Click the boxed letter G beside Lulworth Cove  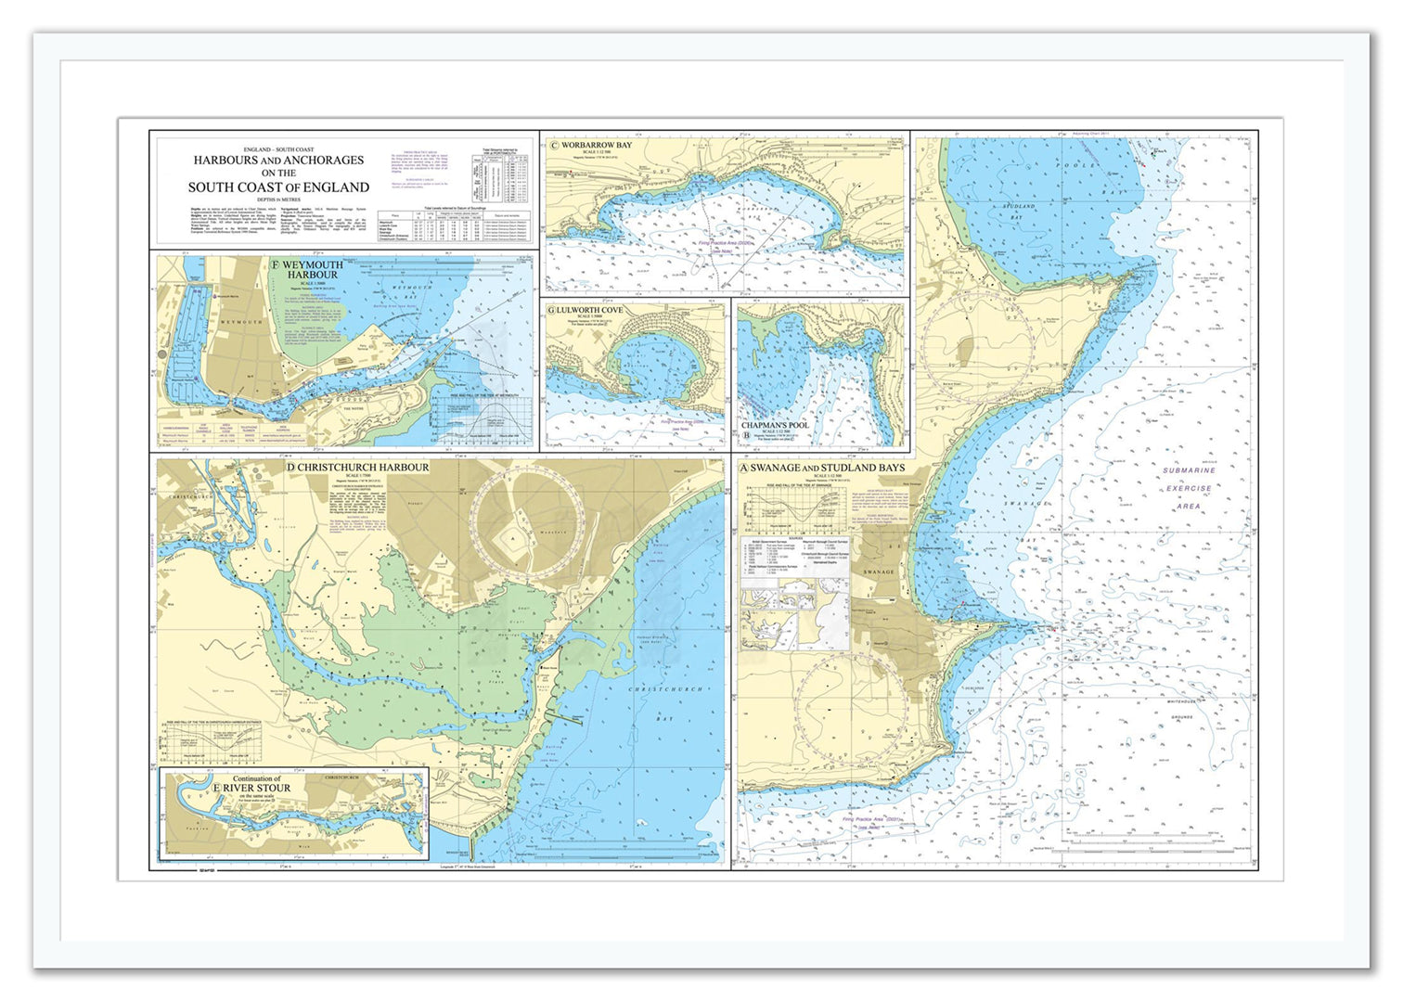pyautogui.click(x=552, y=311)
